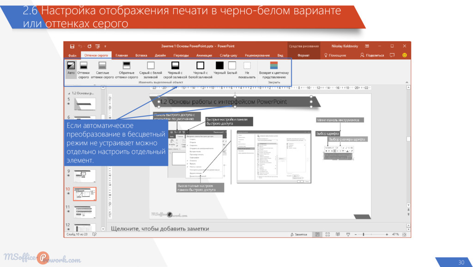This screenshot has width=473, height=267.
Task: Click the Выбор шрифта label on slide
Action: click(328, 133)
